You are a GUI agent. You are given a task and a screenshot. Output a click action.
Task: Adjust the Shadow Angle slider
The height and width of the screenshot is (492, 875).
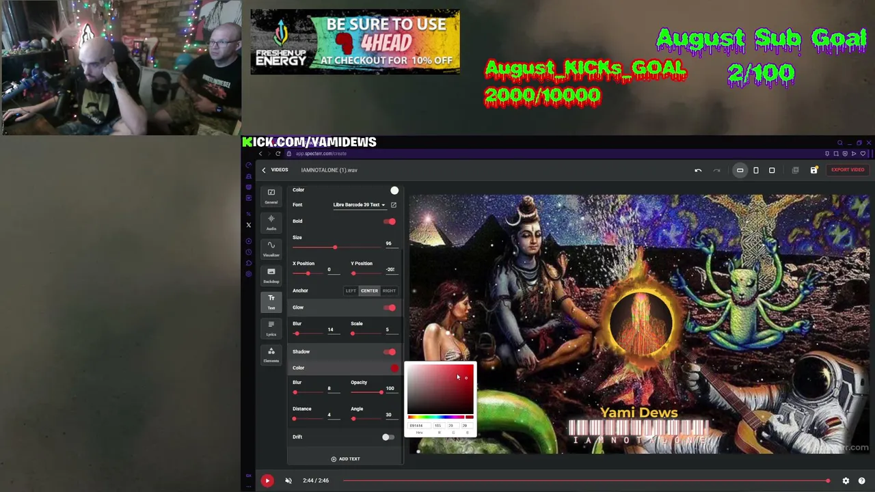click(x=366, y=419)
